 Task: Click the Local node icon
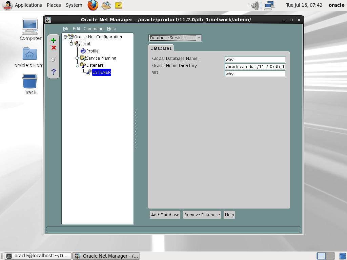click(77, 44)
